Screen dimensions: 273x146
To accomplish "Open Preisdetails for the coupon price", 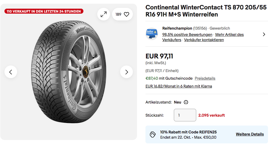I will (205, 78).
